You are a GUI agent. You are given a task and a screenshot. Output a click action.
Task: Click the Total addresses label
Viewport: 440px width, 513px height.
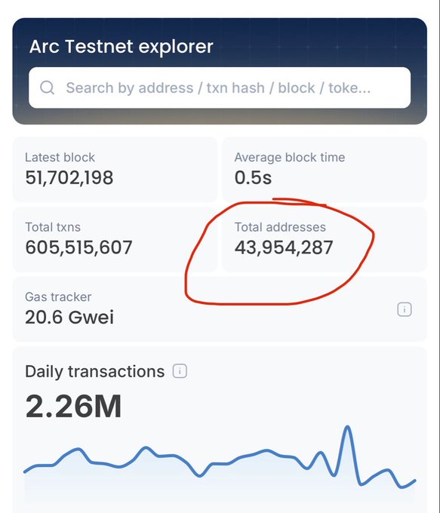pos(280,227)
